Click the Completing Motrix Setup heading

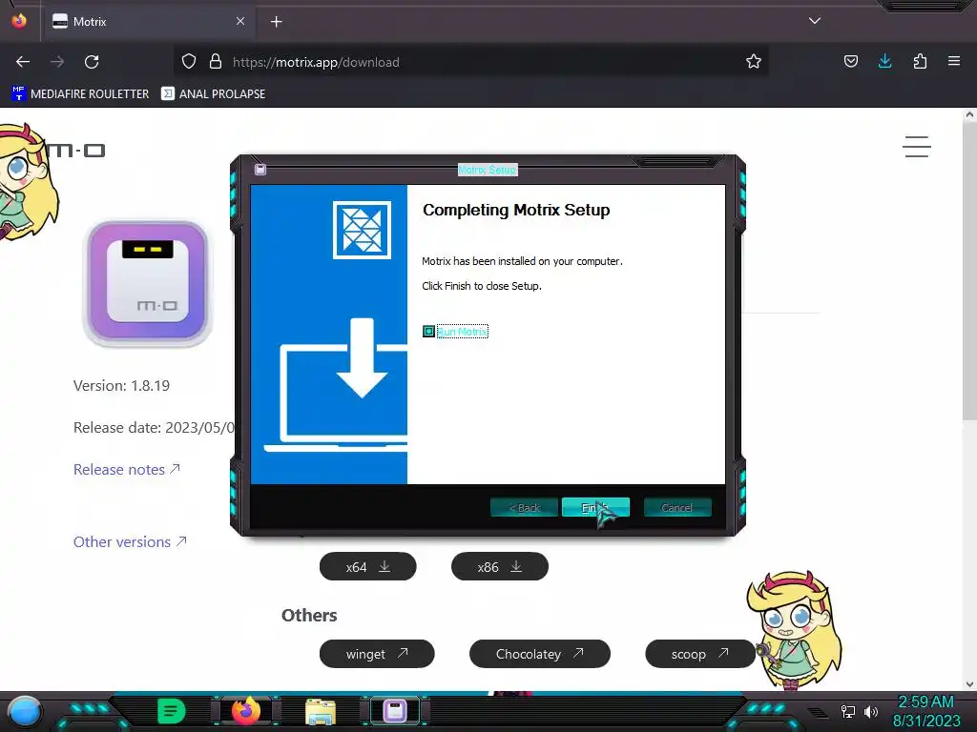point(516,210)
